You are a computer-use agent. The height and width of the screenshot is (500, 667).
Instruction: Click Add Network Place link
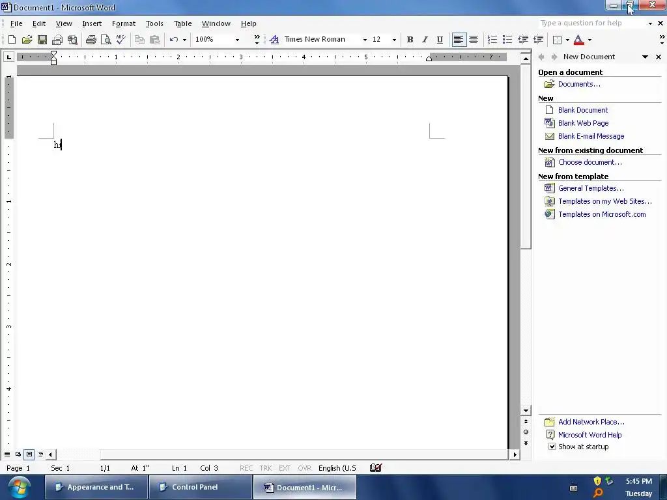[x=591, y=422]
